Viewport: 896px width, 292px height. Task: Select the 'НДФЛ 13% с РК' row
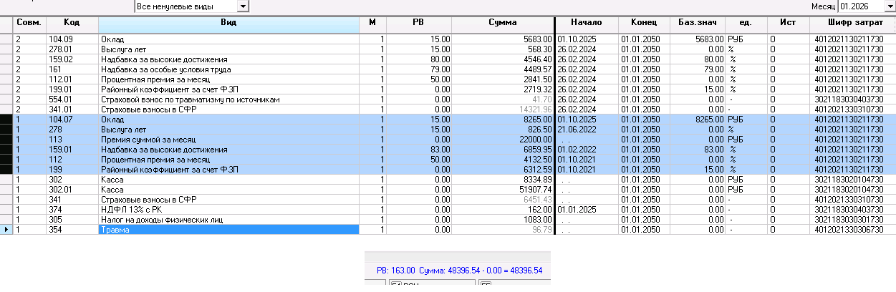coord(228,209)
